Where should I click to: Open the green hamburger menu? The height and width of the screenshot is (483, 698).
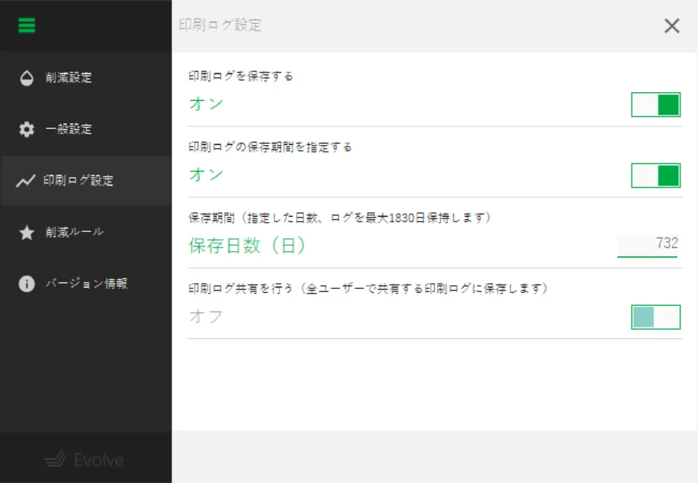point(27,25)
